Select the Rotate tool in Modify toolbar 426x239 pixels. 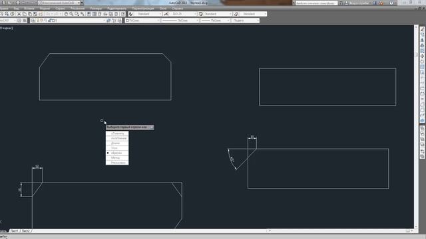[422, 62]
